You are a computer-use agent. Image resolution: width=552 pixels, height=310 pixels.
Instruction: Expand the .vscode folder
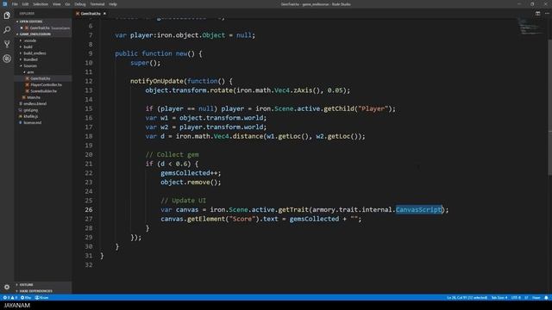(x=30, y=40)
